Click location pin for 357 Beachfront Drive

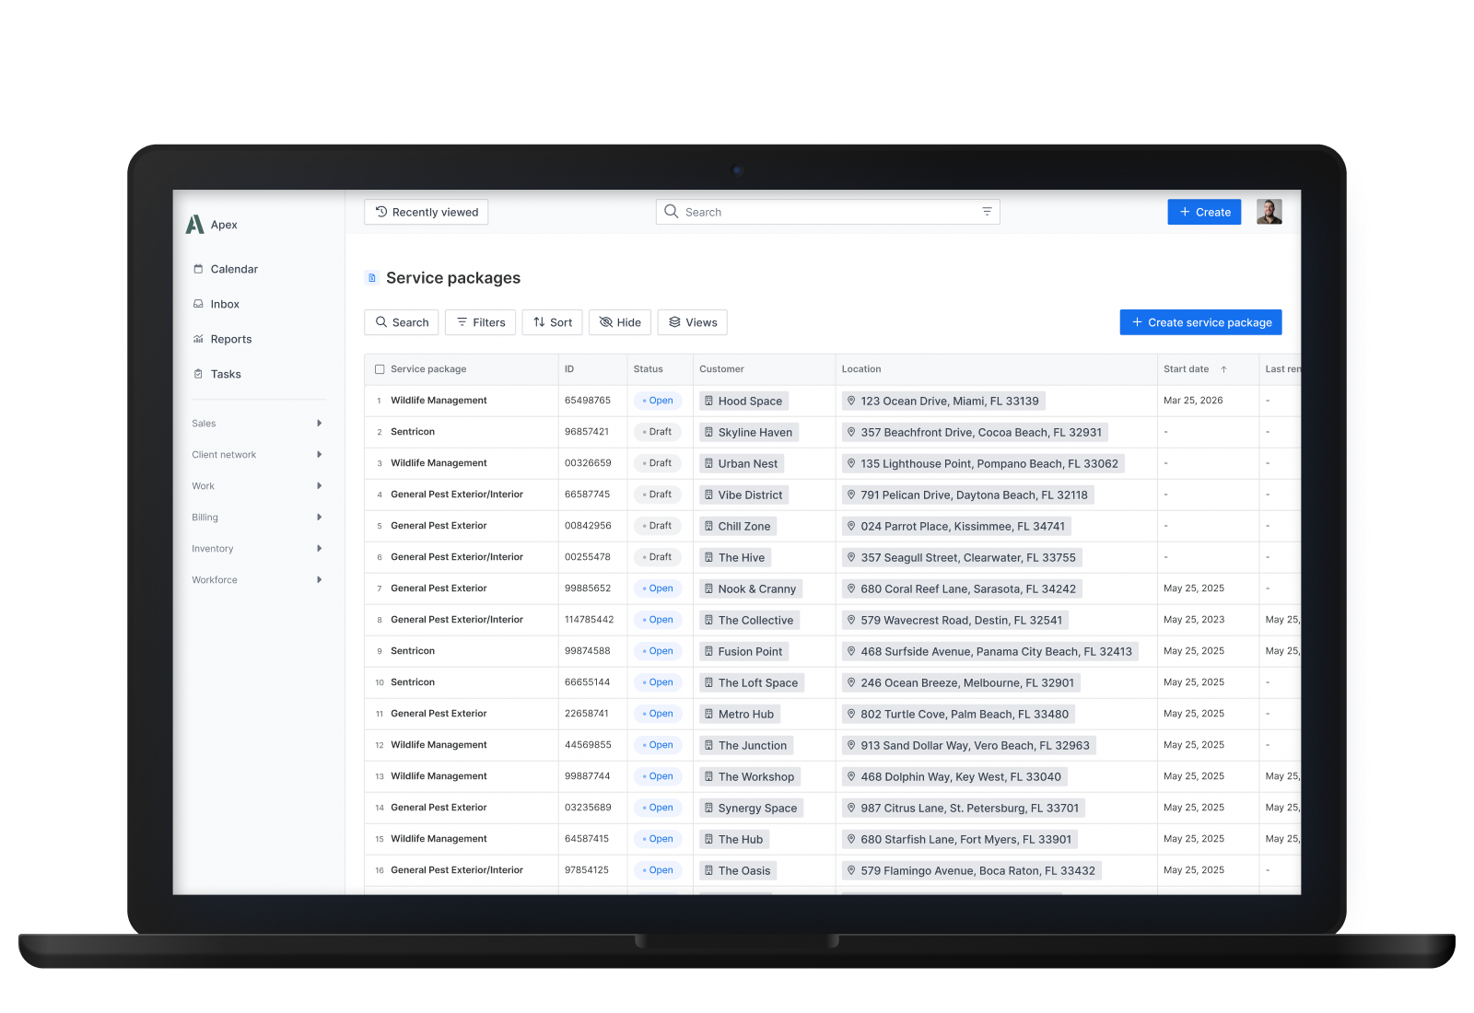pos(851,432)
